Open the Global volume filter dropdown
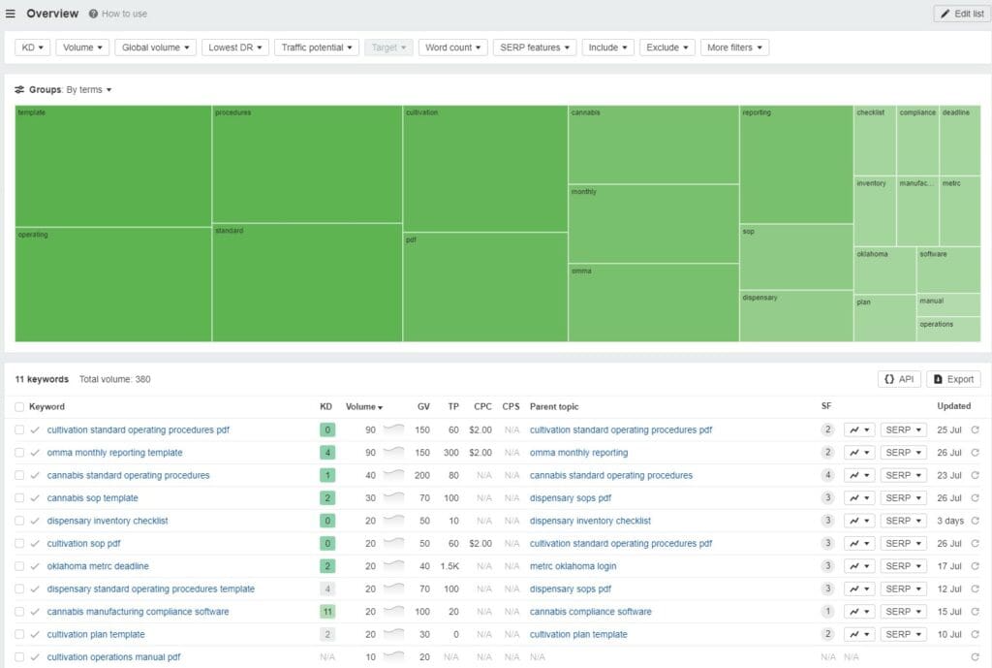The width and height of the screenshot is (992, 668). (155, 48)
